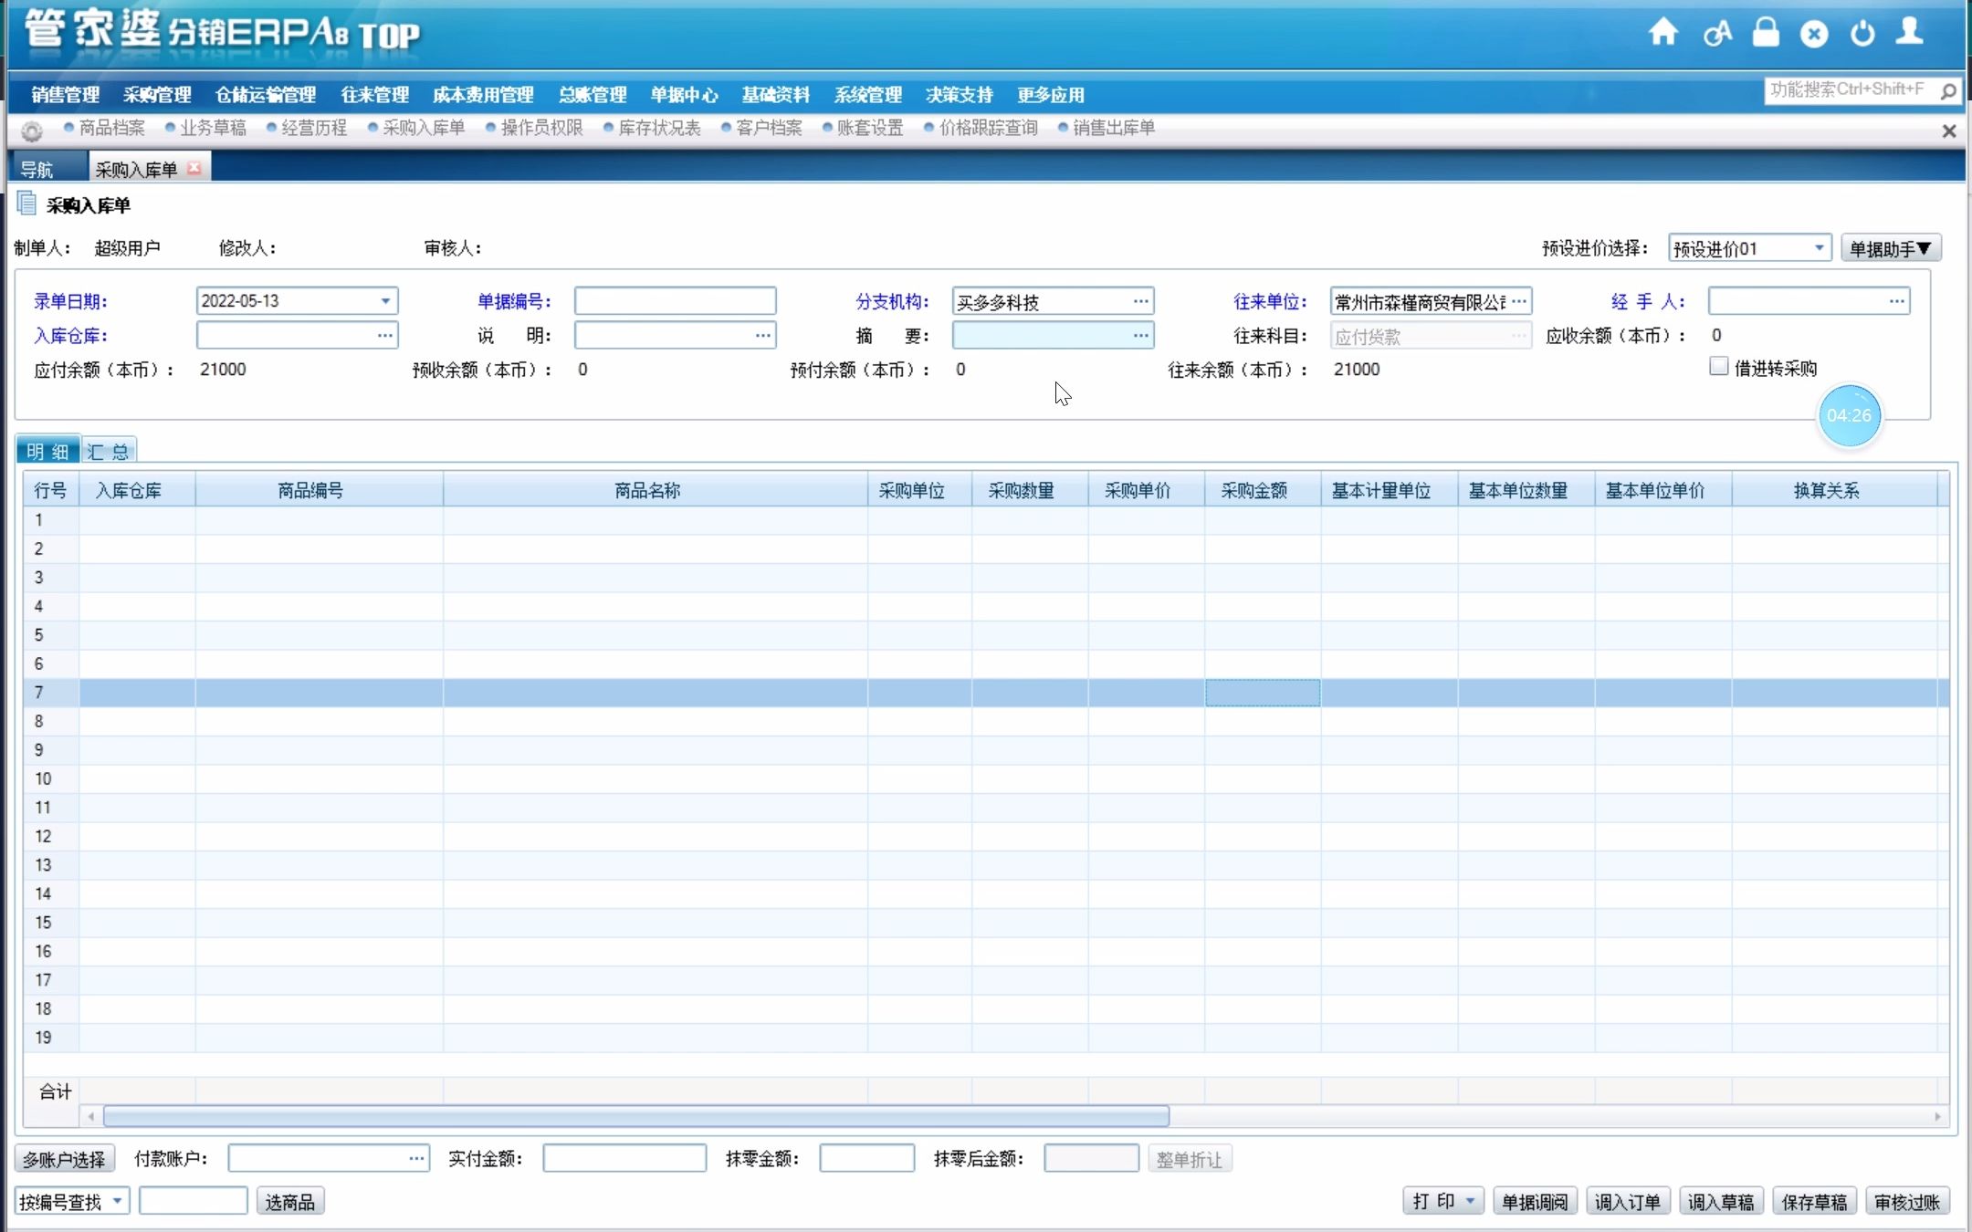Click the home icon
1972x1232 pixels.
pyautogui.click(x=1664, y=31)
